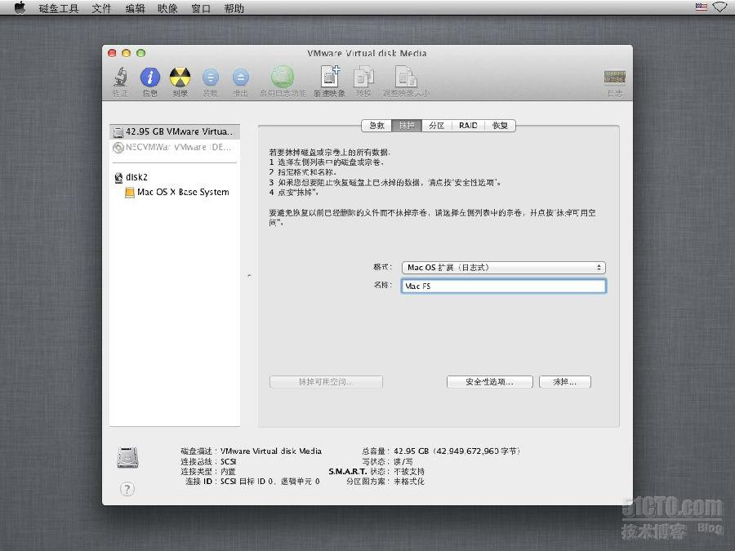Open the Images (映像) menu
Image resolution: width=735 pixels, height=551 pixels.
coord(167,8)
